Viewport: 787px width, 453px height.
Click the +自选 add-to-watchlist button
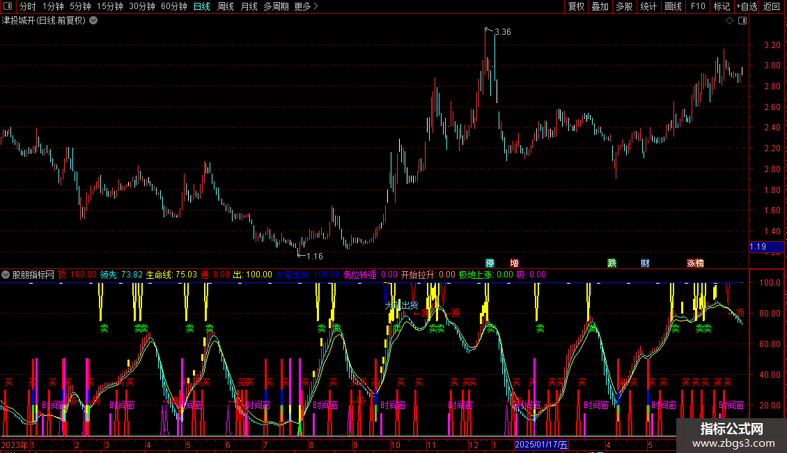point(747,6)
